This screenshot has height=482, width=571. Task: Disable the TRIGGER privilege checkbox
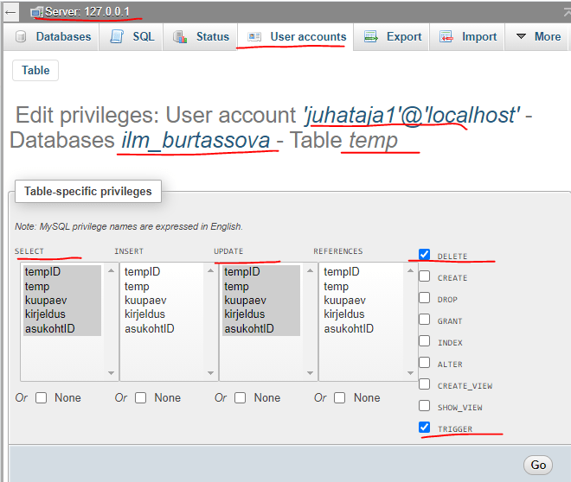[424, 428]
